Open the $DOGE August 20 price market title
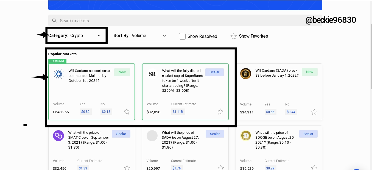The image size is (372, 170). click(x=275, y=140)
